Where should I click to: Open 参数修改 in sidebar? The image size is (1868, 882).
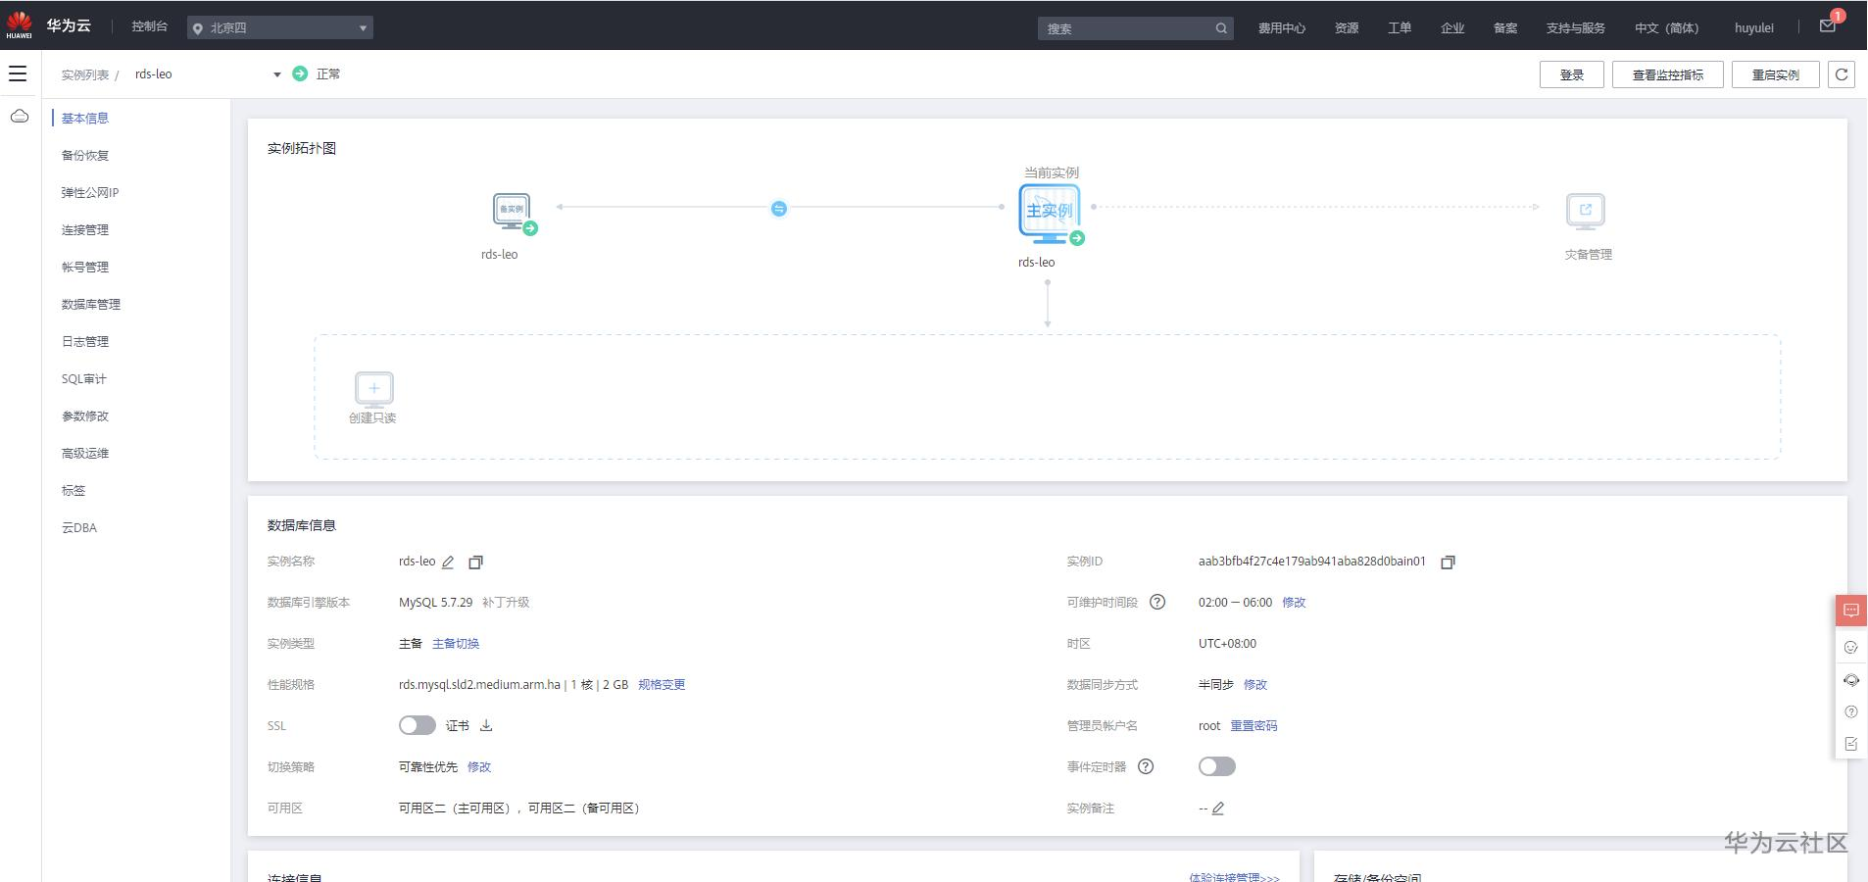[x=85, y=416]
